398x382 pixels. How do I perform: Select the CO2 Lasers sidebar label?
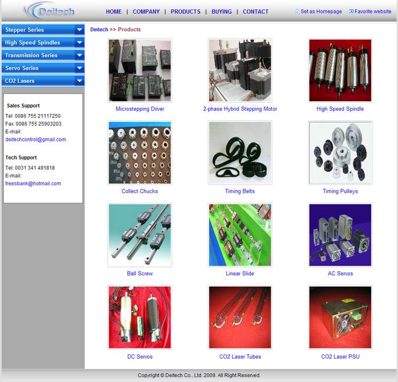(x=19, y=81)
